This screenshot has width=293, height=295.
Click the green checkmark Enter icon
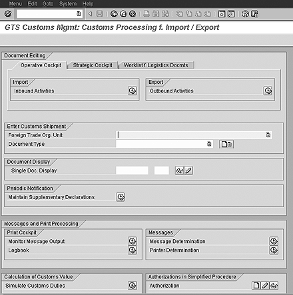point(8,14)
